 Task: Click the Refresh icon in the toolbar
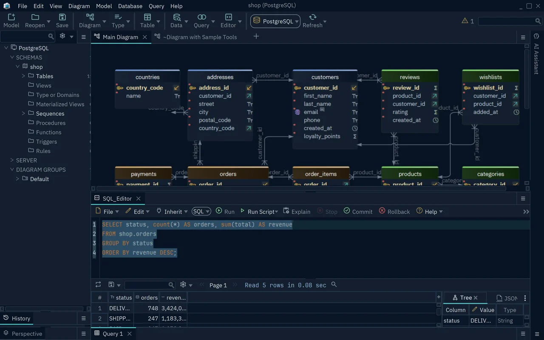[312, 20]
